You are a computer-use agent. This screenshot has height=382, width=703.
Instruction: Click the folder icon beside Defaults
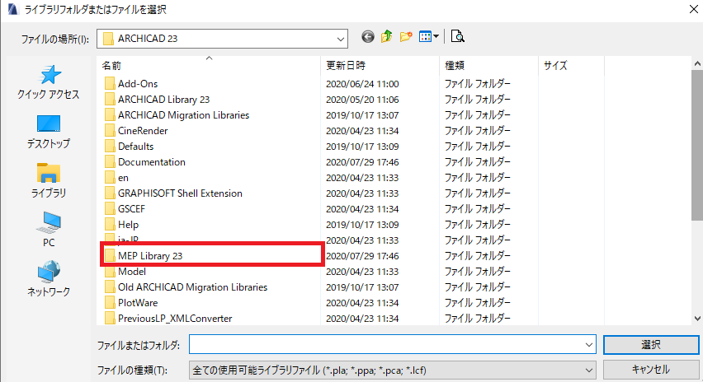click(110, 147)
